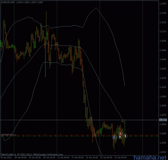Click the small blue dash near the chart top

(x=115, y=14)
